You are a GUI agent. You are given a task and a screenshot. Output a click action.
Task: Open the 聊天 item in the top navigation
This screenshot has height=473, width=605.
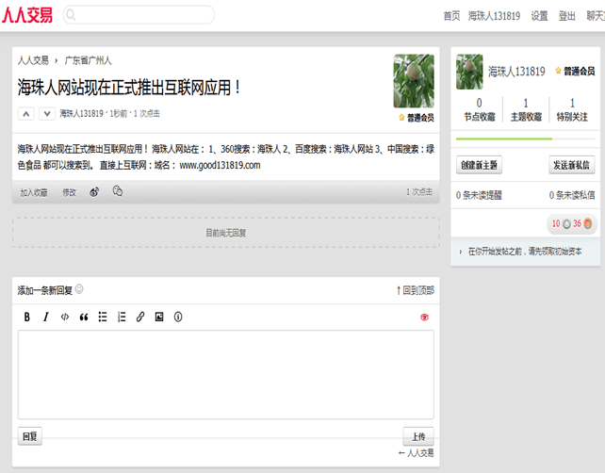[596, 16]
